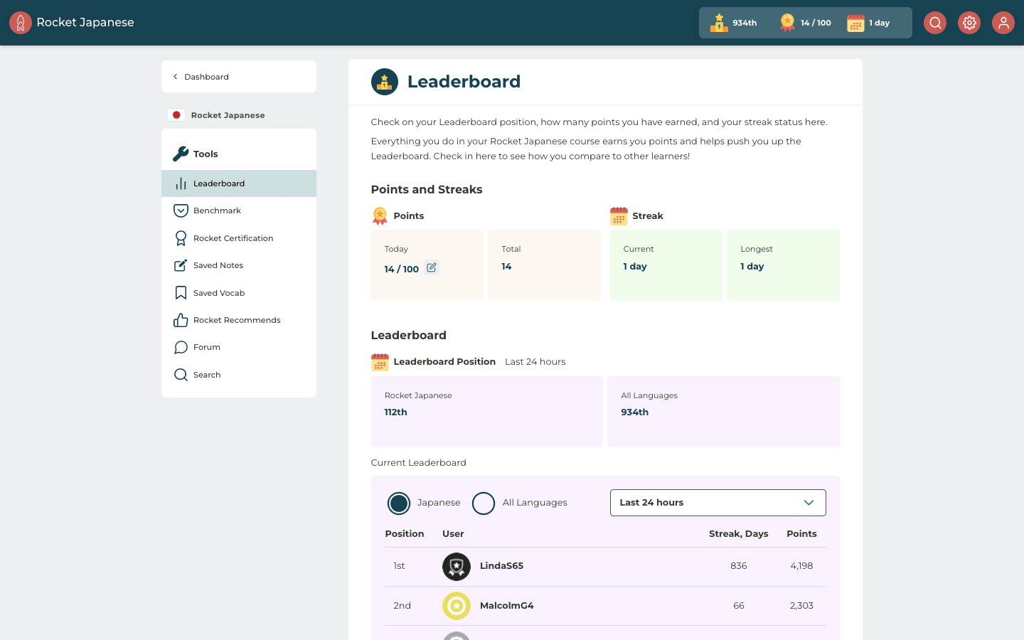Viewport: 1024px width, 640px height.
Task: Click the Saved Vocab bookmark icon
Action: point(181,293)
